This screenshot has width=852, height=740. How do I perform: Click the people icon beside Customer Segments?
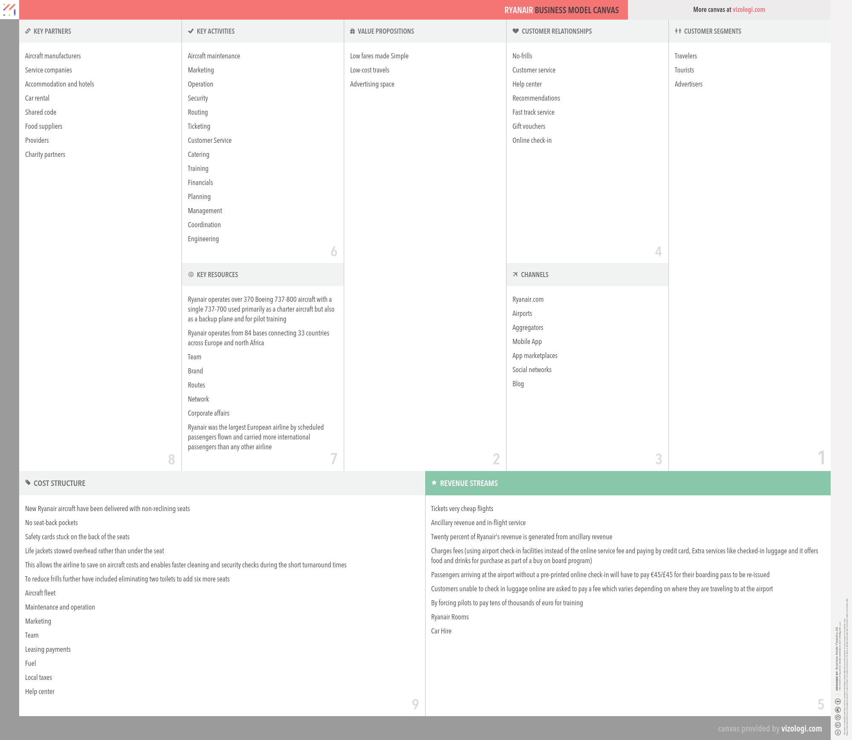[678, 31]
